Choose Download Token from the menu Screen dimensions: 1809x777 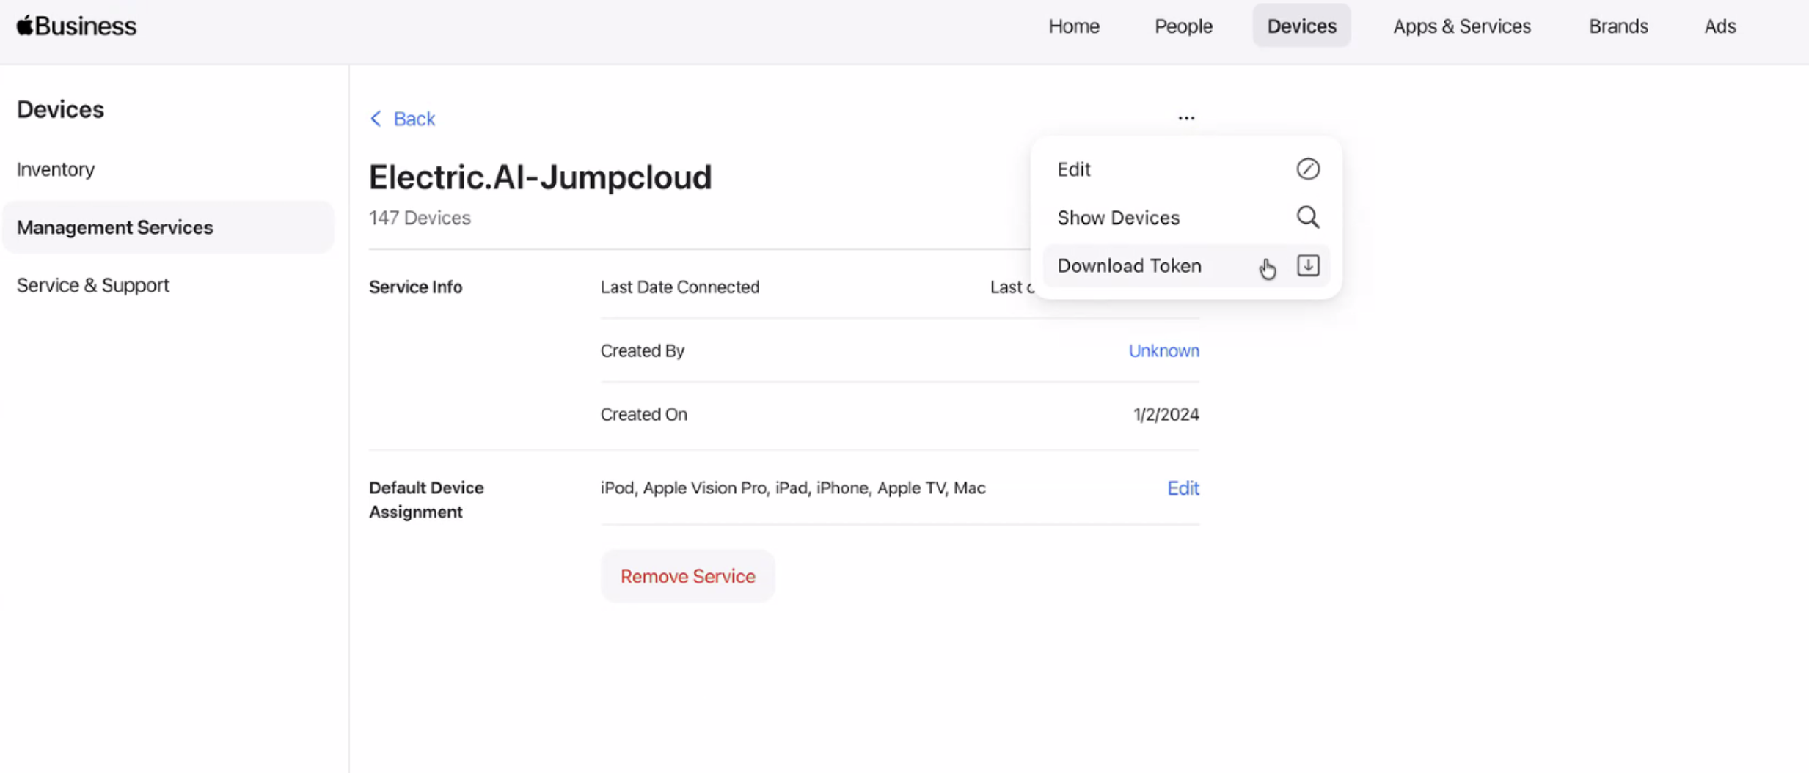[x=1186, y=266]
